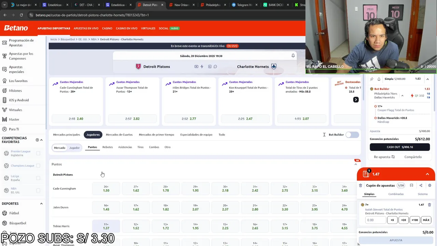Select Cade Cunningham 26+ odds 1.50
The width and height of the screenshot is (437, 246).
pyautogui.click(x=106, y=189)
